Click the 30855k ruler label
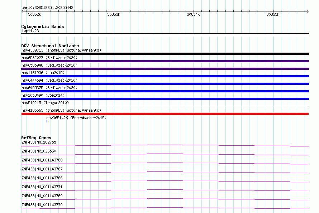The width and height of the screenshot is (319, 213). coord(273,14)
